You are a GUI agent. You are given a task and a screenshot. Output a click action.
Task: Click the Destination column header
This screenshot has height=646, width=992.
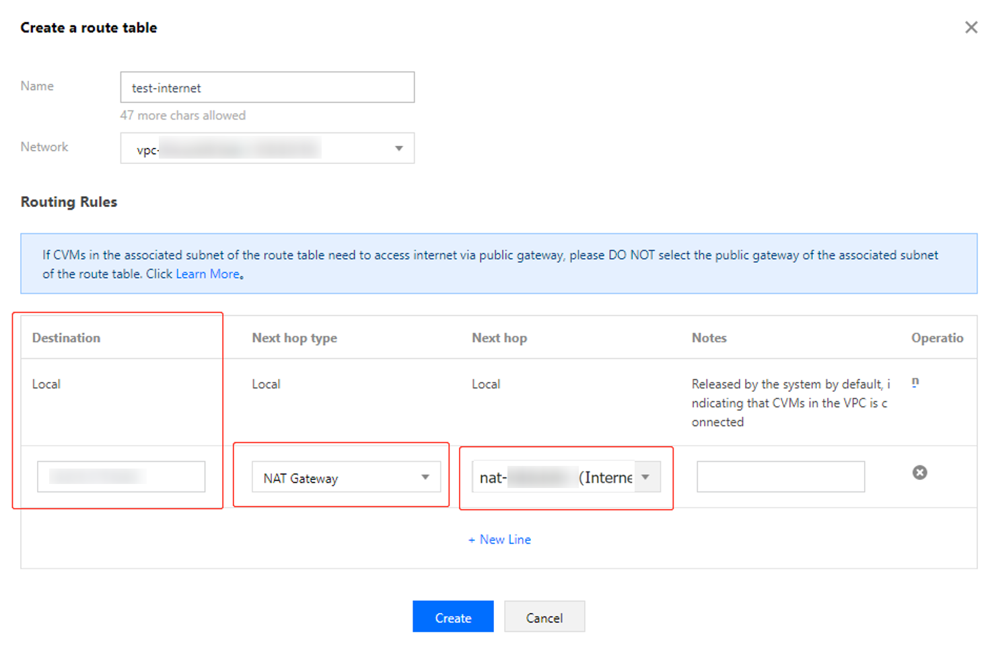(x=66, y=338)
